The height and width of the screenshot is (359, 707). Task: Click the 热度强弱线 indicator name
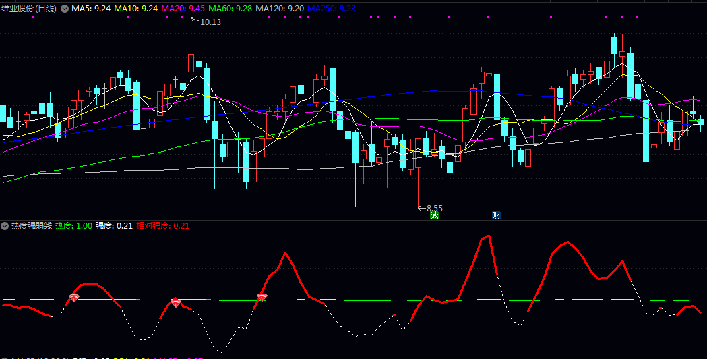pyautogui.click(x=32, y=226)
